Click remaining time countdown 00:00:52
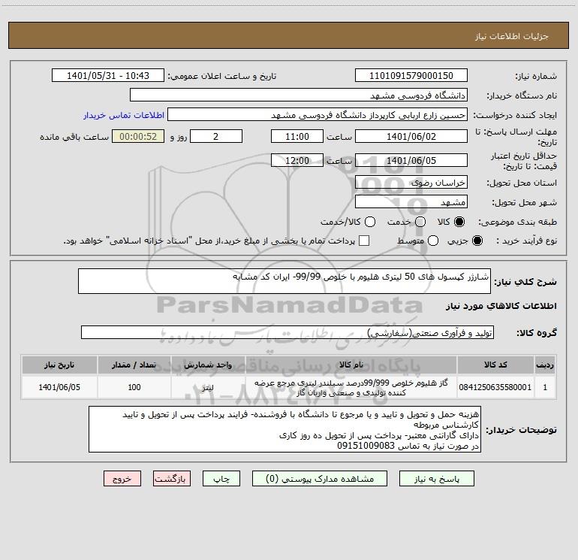Viewport: 578px width, 560px height. tap(138, 136)
